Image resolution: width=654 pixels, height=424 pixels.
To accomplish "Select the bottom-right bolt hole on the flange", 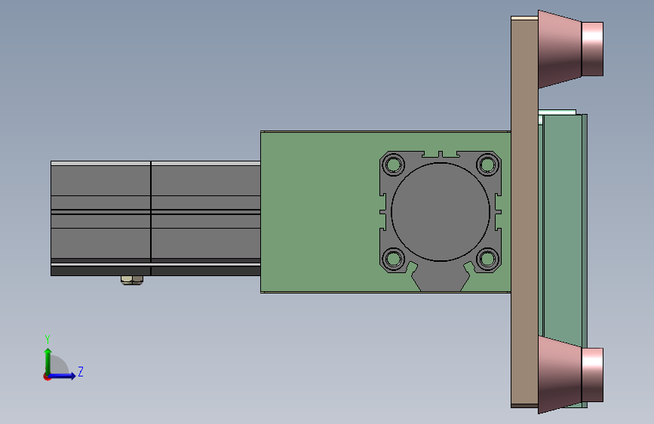I will 487,259.
